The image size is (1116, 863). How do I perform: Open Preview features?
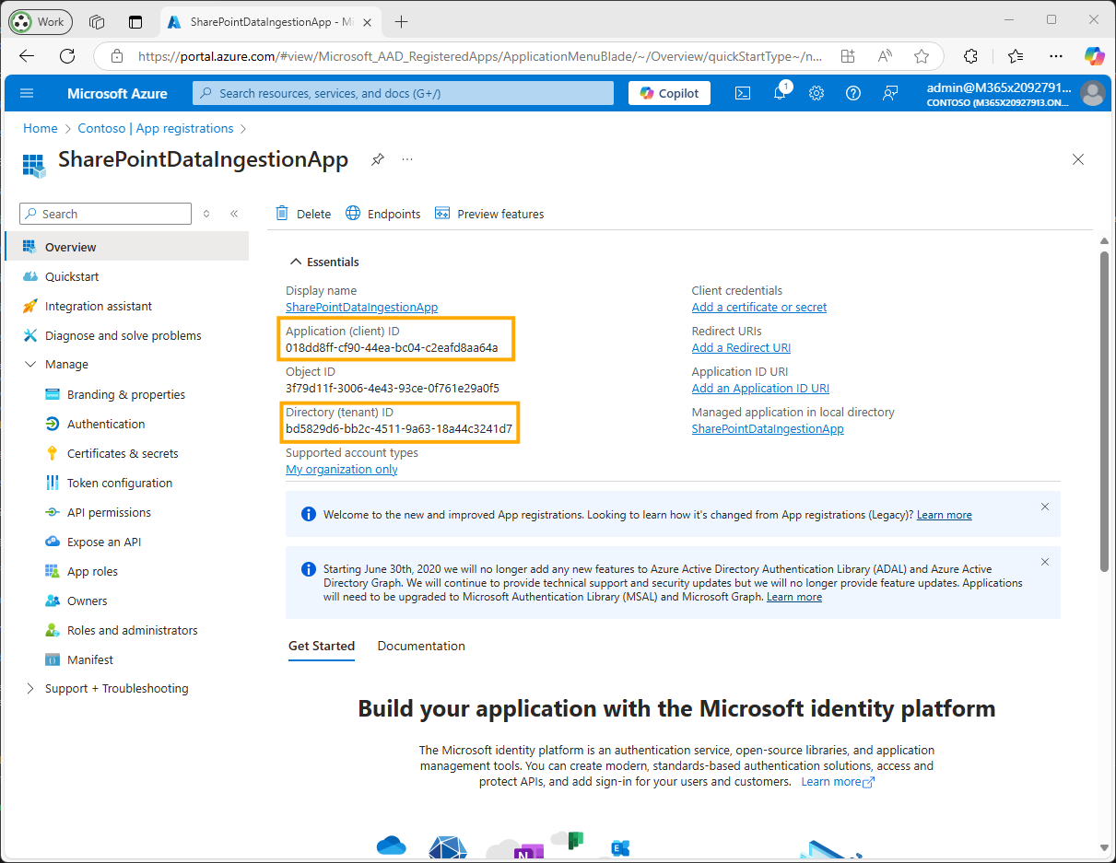coord(489,213)
